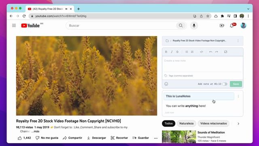Save the new note
The height and width of the screenshot is (146, 259).
[236, 84]
